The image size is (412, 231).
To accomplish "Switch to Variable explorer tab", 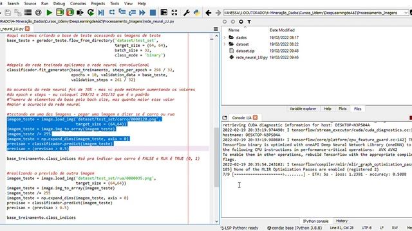I will 303,108.
